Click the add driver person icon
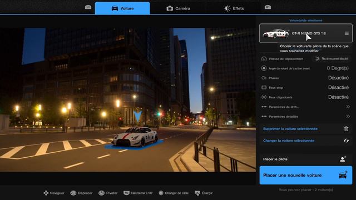Screen dimensions: 356x200 343,159
